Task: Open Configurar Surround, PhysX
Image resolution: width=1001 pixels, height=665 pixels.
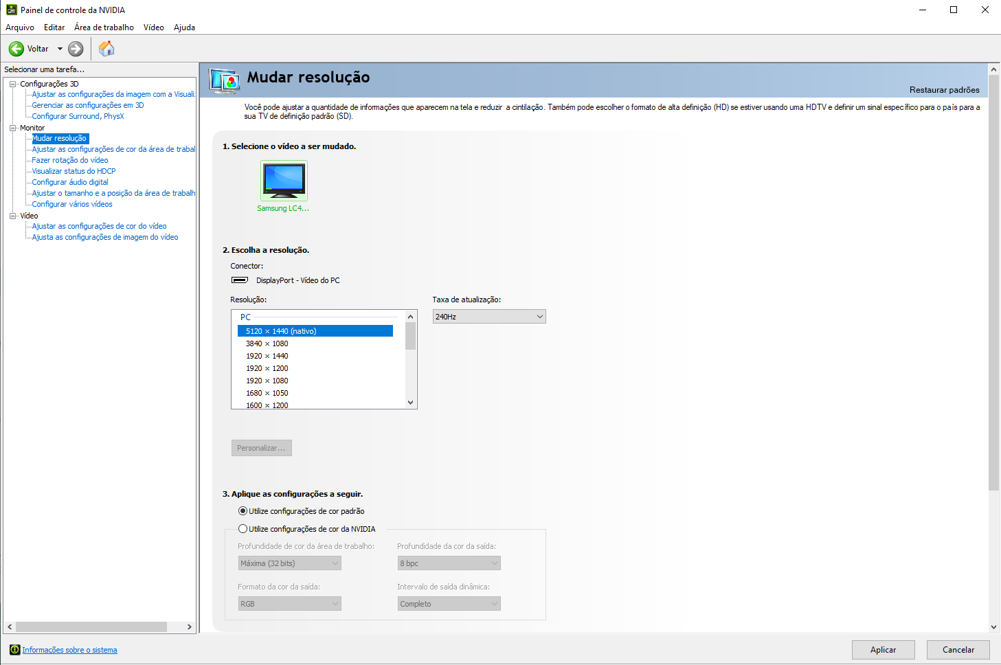Action: [x=78, y=116]
